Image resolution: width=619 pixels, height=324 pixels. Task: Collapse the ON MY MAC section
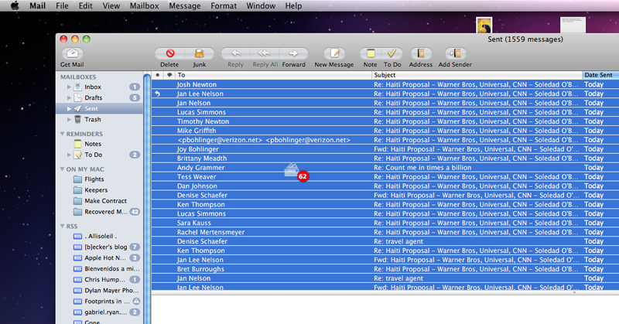62,169
